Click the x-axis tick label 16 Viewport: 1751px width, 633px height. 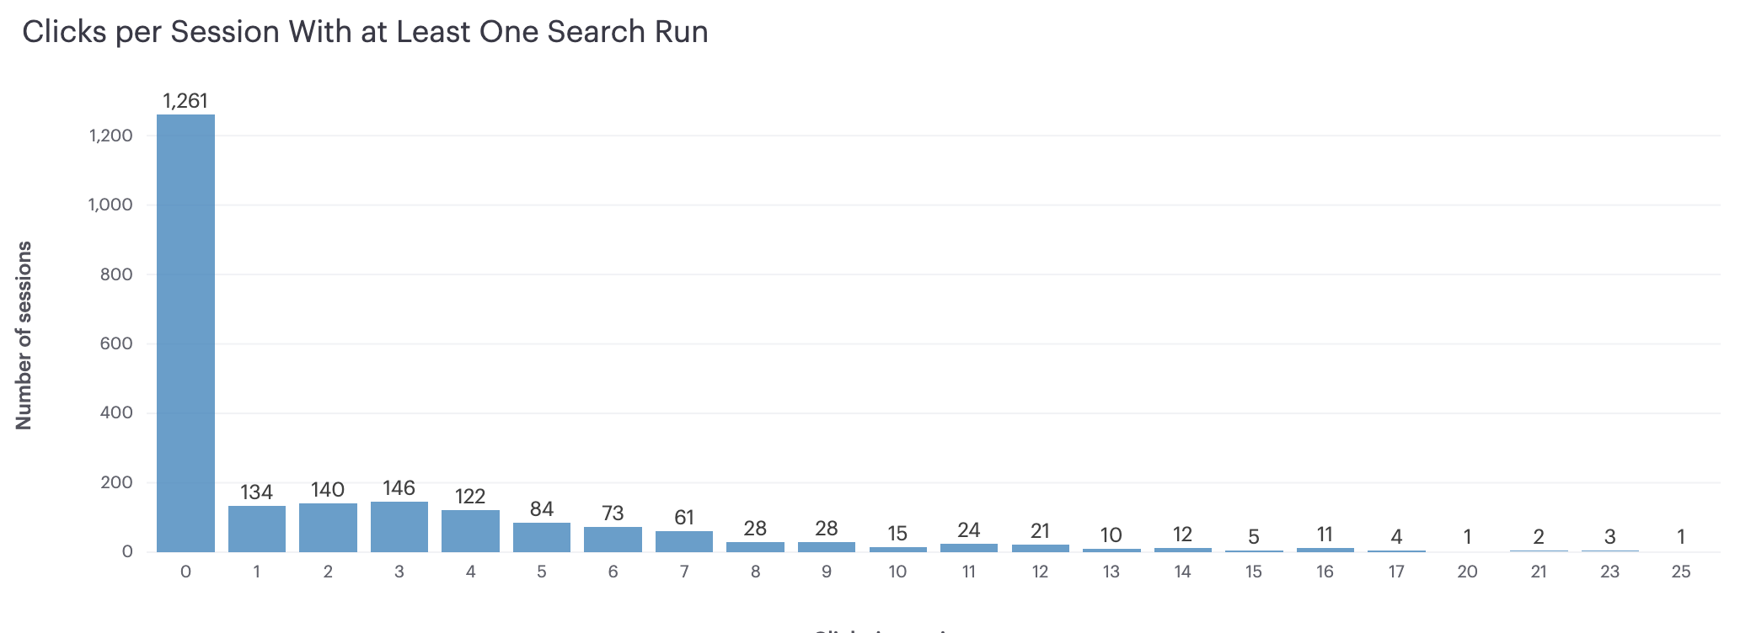coord(1325,572)
